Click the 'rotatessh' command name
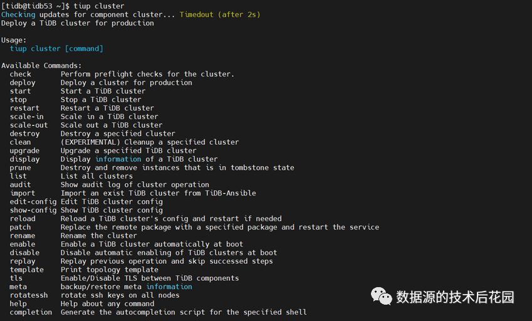 tap(29, 295)
